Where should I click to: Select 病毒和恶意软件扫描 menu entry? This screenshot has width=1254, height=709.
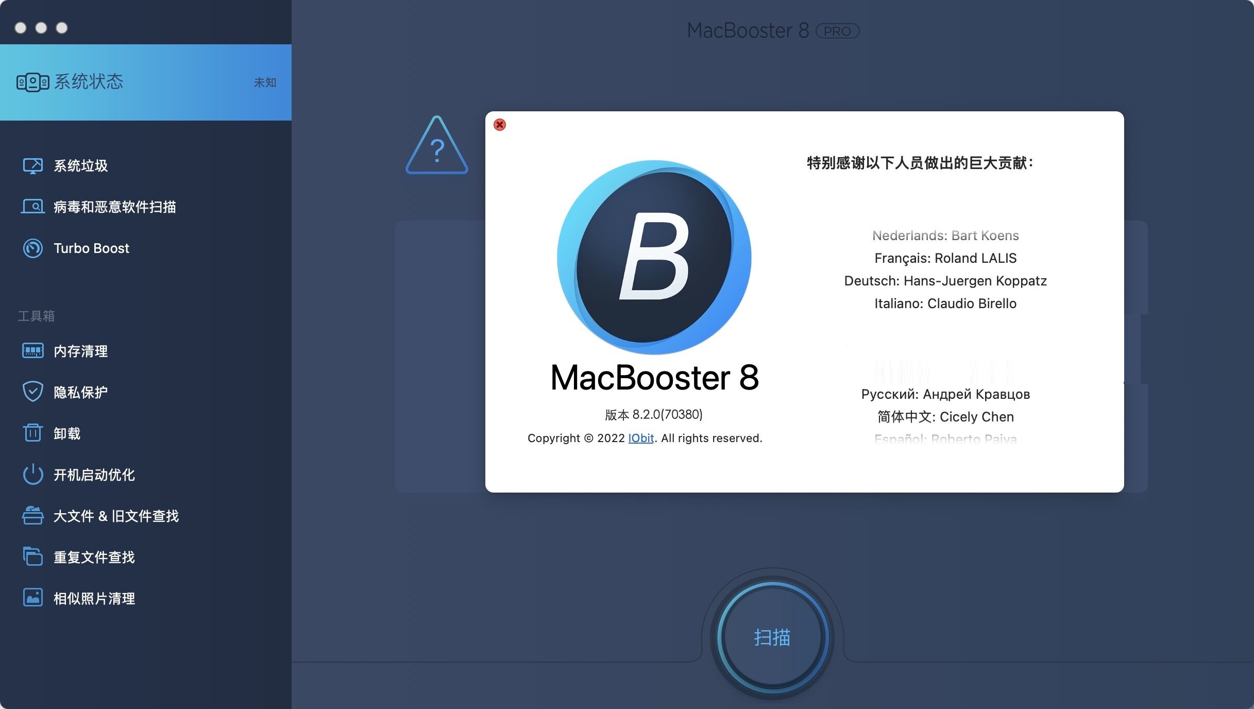pyautogui.click(x=115, y=207)
